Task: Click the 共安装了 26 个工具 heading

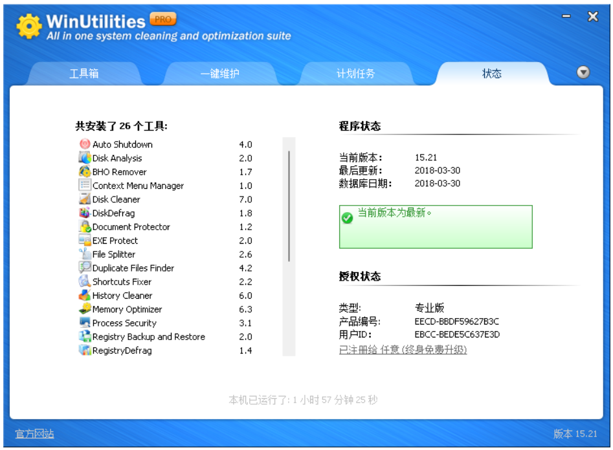Action: pyautogui.click(x=121, y=126)
